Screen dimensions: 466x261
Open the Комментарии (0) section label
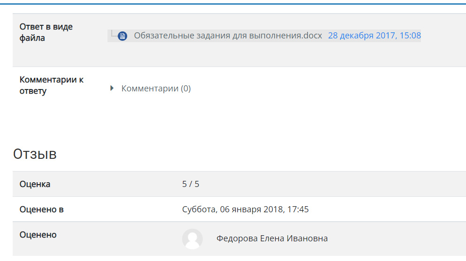pyautogui.click(x=156, y=89)
